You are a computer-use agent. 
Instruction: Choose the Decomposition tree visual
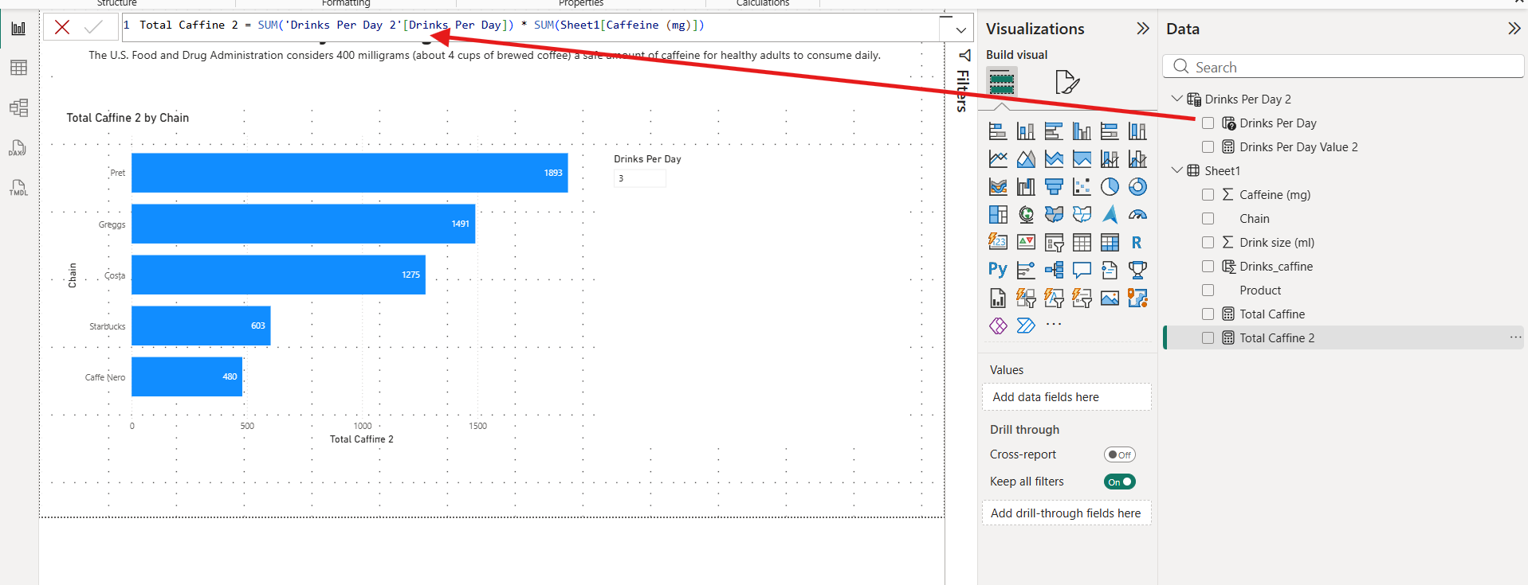point(1054,271)
